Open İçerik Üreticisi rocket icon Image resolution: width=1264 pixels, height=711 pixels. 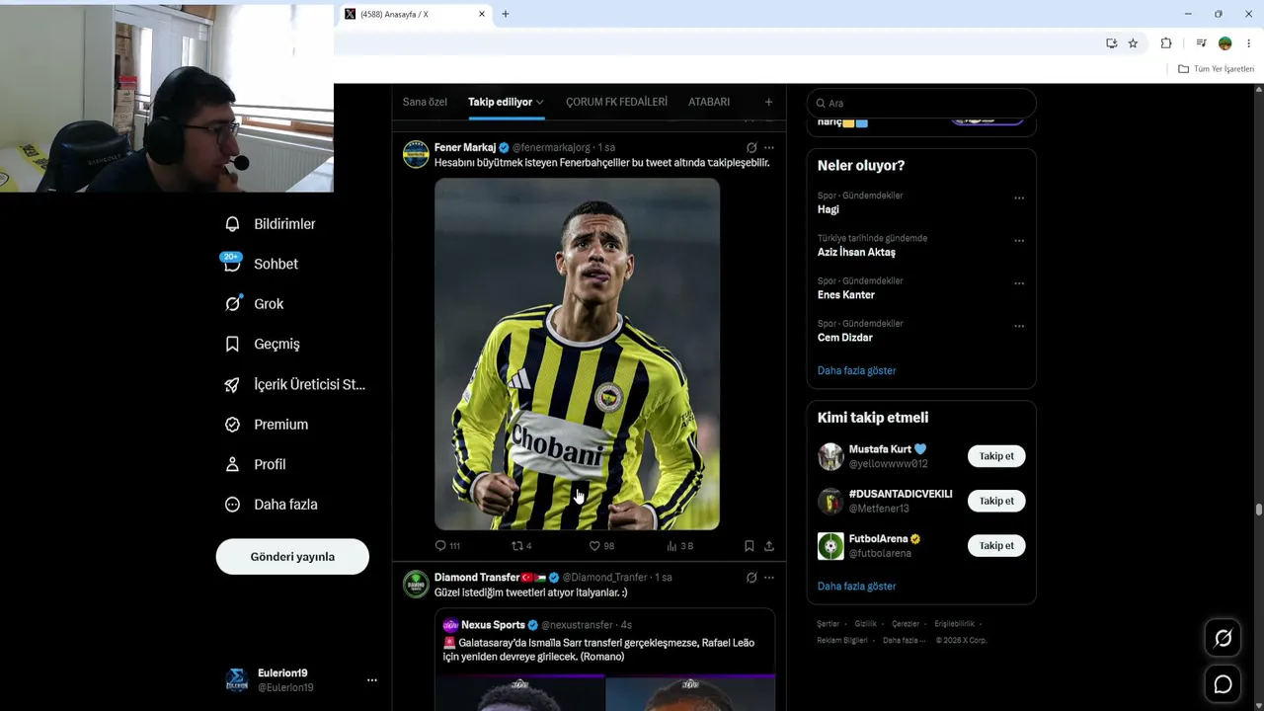pos(232,384)
